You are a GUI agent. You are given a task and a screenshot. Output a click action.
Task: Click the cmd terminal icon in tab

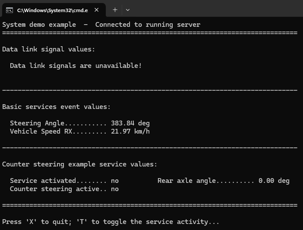coord(9,10)
